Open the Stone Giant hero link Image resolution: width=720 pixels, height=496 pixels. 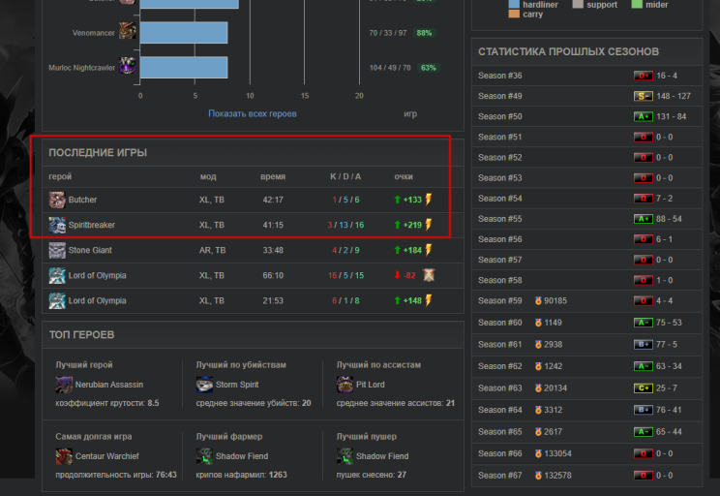[90, 251]
